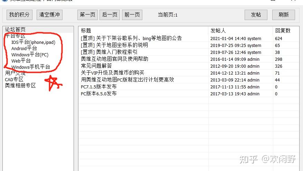Open post PC版本6.5.0发布
Viewport: 303px width, 171px height.
coord(98,94)
